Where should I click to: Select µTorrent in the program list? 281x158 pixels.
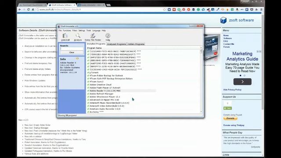(94, 72)
